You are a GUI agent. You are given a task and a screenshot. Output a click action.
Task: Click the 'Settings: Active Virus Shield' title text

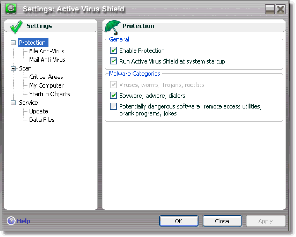tap(74, 9)
